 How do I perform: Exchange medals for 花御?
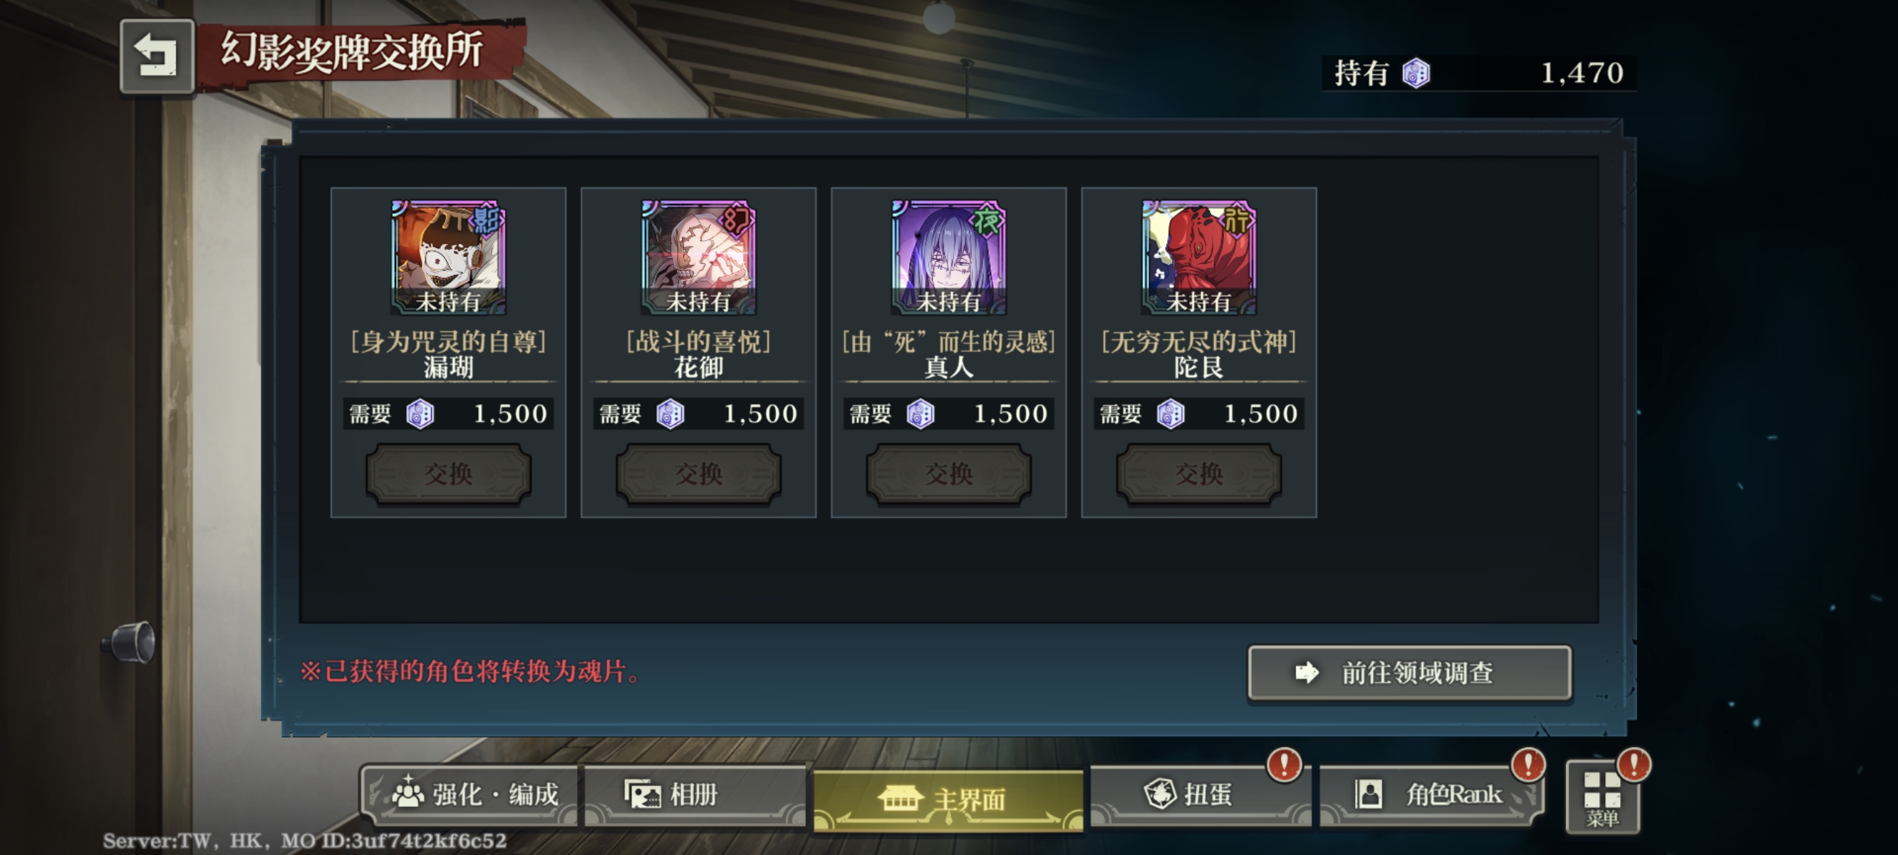698,473
